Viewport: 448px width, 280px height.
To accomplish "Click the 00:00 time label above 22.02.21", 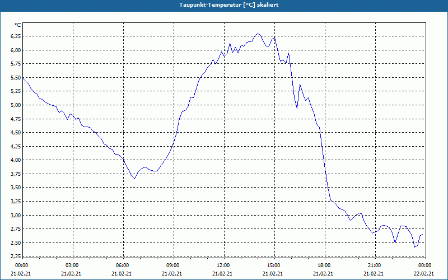I will click(x=426, y=265).
